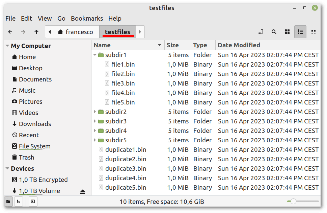Navigate to the francesco path button
The image size is (327, 213).
pyautogui.click(x=77, y=32)
